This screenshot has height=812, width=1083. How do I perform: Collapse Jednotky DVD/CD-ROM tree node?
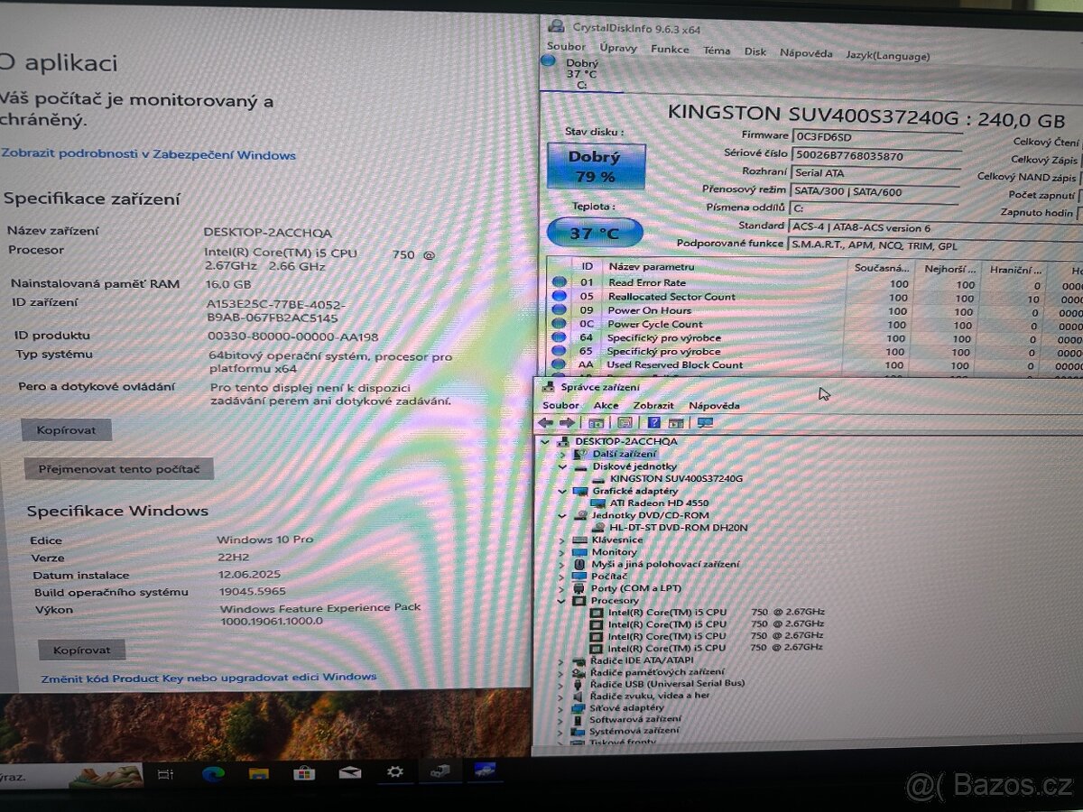click(561, 515)
